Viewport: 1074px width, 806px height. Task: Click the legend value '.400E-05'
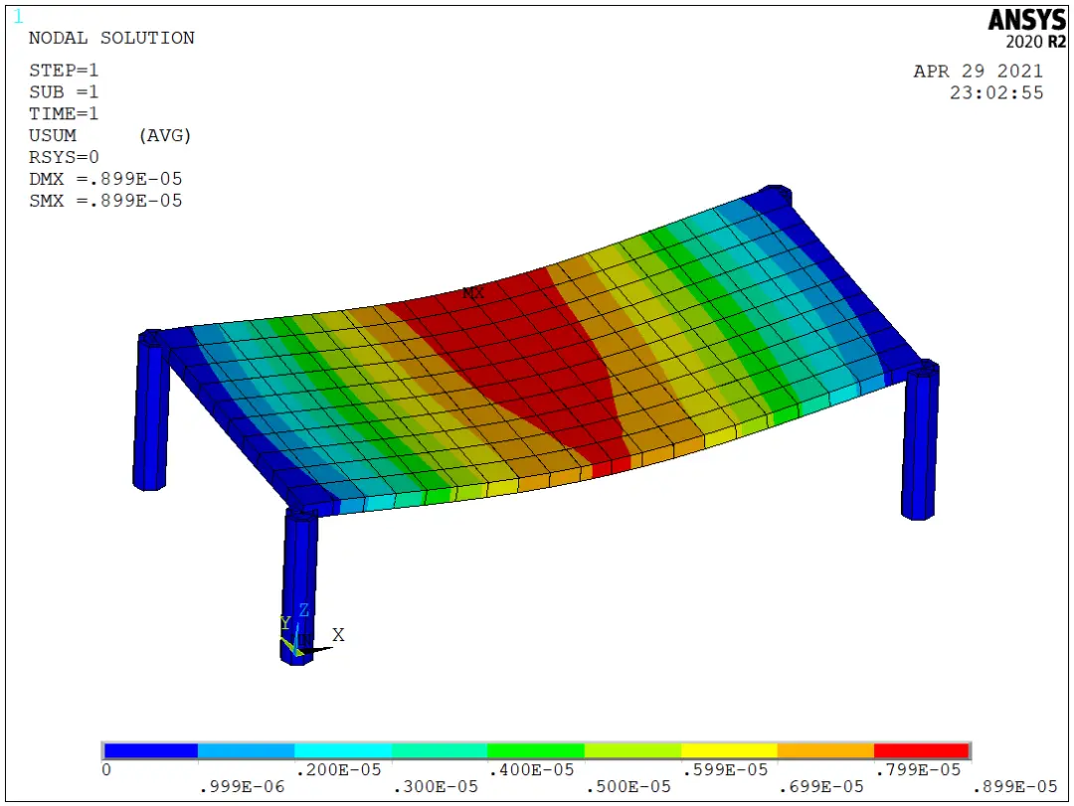click(532, 769)
